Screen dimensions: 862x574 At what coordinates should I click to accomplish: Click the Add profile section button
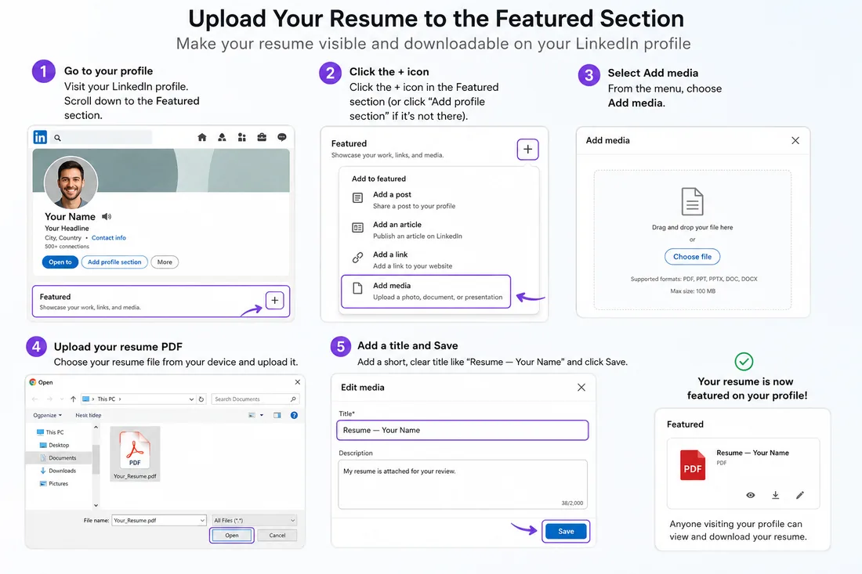coord(114,262)
